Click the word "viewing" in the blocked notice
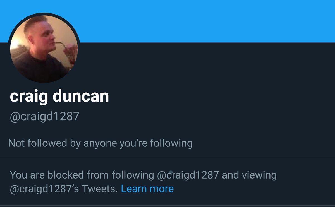The width and height of the screenshot is (335, 207). 259,175
